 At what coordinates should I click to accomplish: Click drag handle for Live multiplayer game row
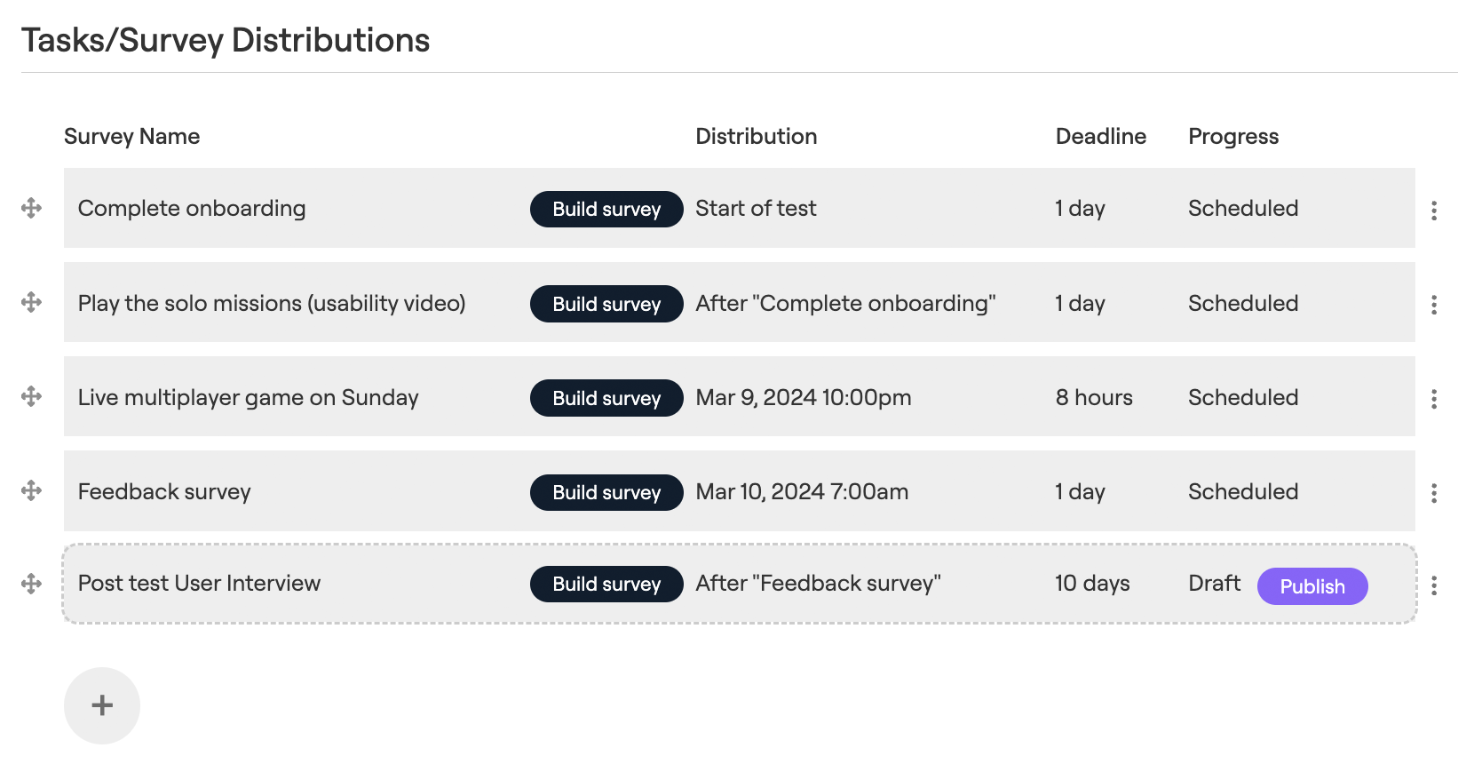click(x=31, y=396)
